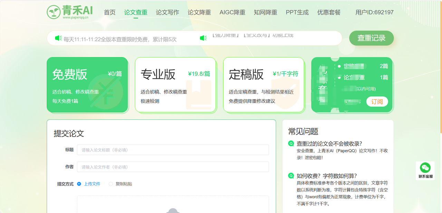Open 知网降重 nav item
The height and width of the screenshot is (213, 442).
266,12
